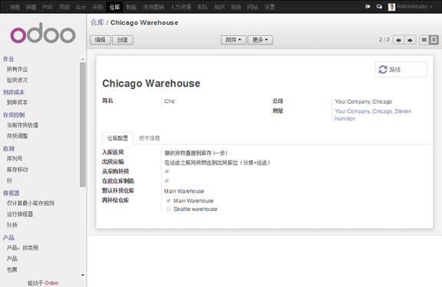This screenshot has height=287, width=442.
Task: Toggle the 从采购补货 checkbox
Action: [x=167, y=171]
